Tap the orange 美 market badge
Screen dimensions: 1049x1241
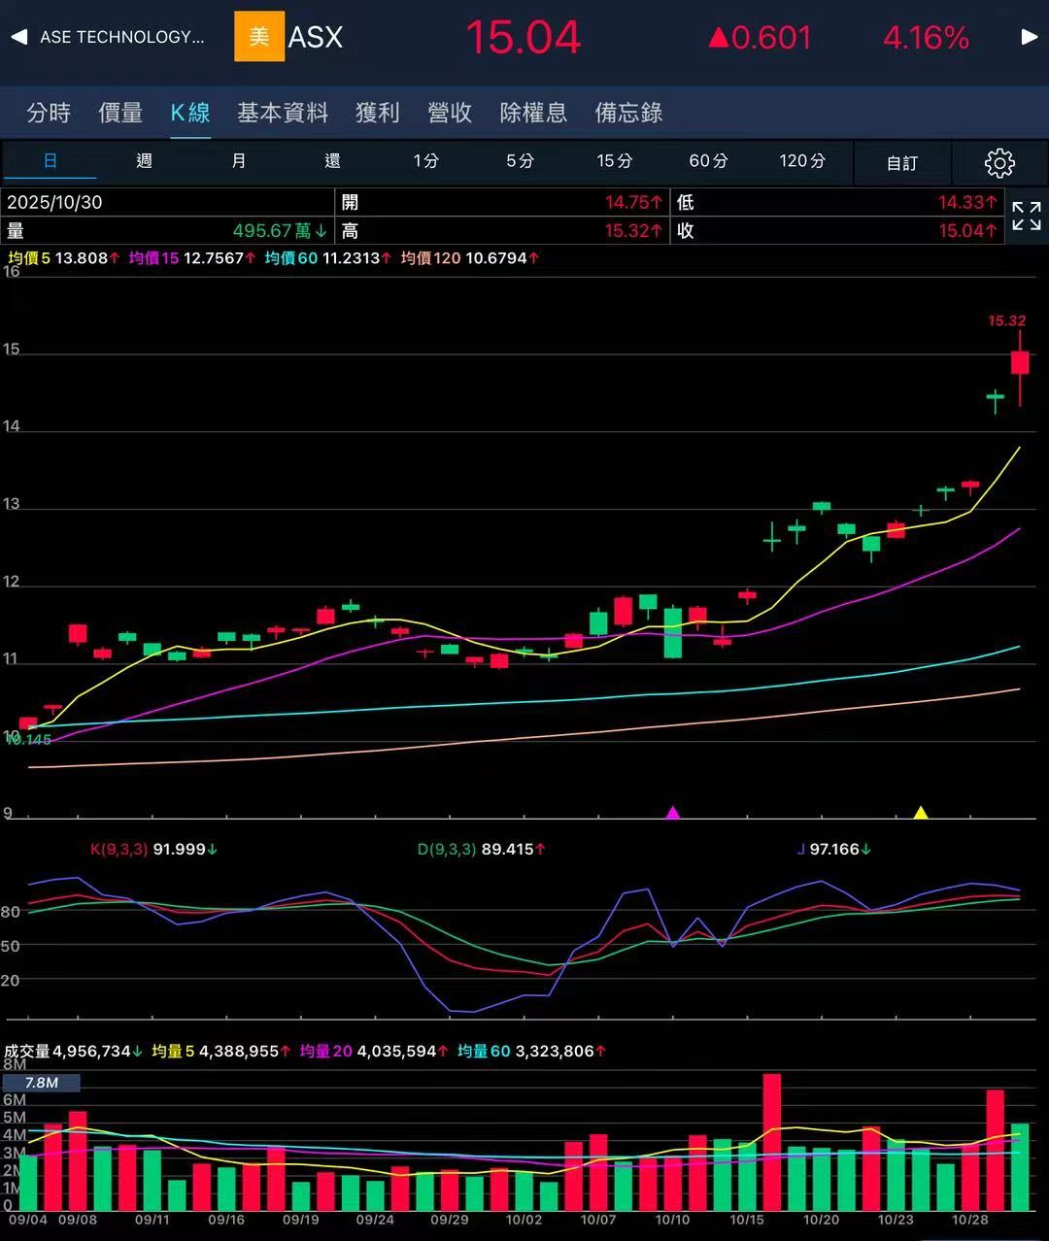259,37
